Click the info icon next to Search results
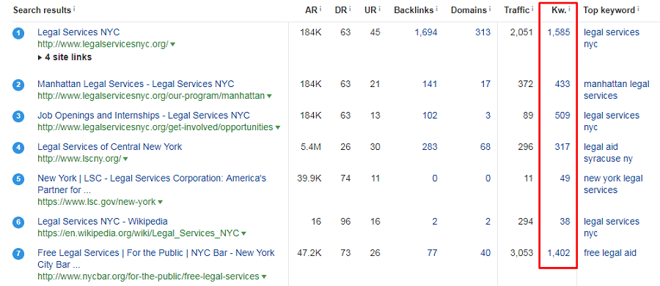The width and height of the screenshot is (660, 286). [75, 8]
